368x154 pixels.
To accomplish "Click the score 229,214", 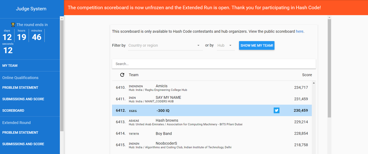I will tap(301, 122).
